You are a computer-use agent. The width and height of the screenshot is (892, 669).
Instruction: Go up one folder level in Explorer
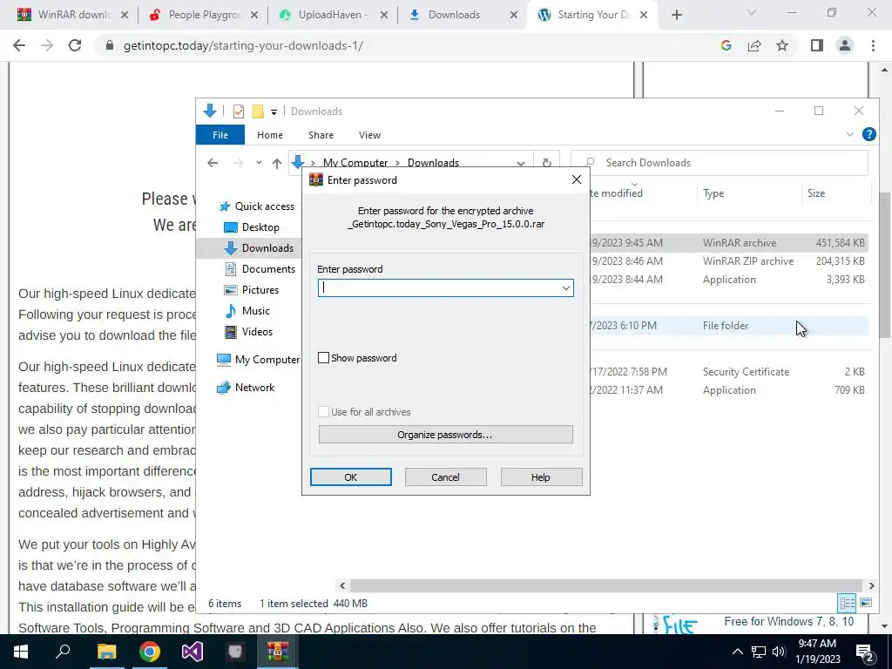coord(277,163)
